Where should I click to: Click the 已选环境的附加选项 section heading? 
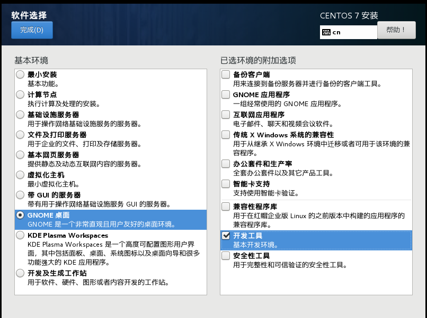pos(258,60)
